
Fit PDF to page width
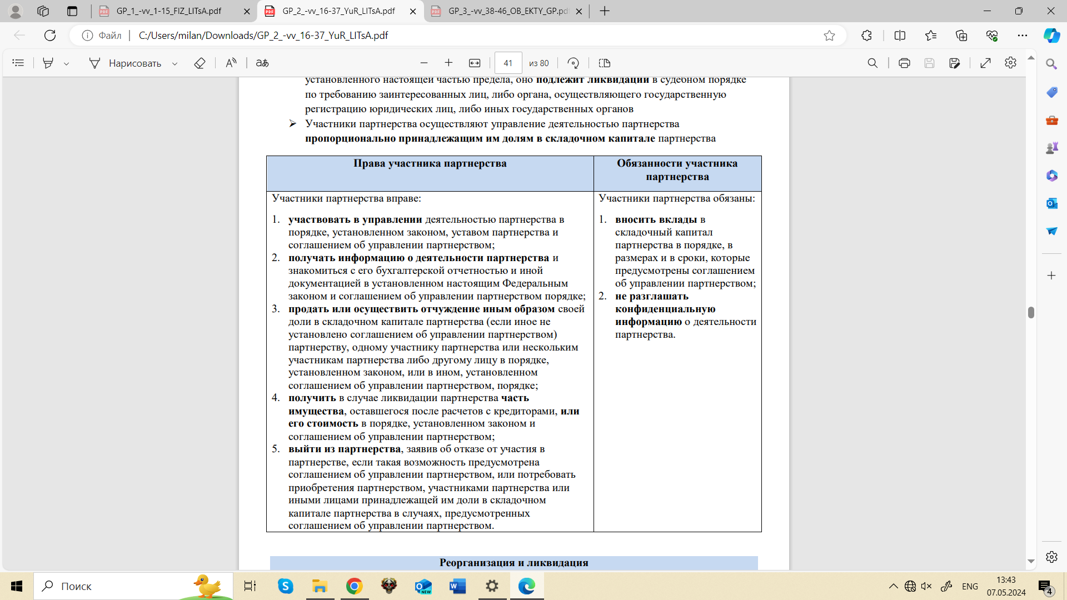pos(475,63)
